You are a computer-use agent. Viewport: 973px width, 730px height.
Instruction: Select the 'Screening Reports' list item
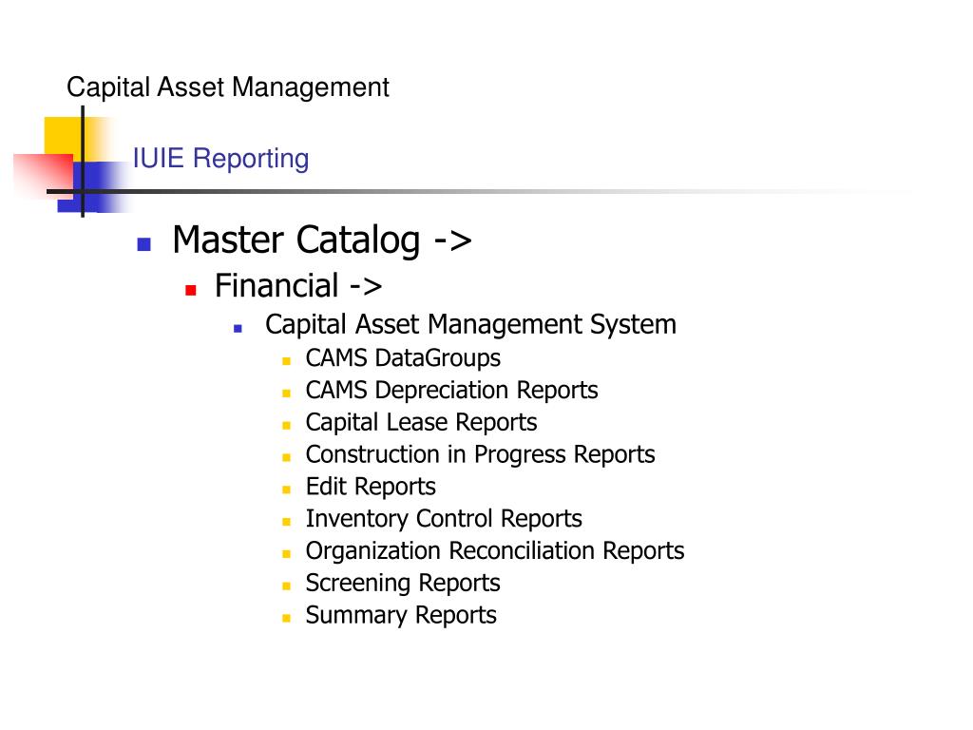(x=403, y=584)
